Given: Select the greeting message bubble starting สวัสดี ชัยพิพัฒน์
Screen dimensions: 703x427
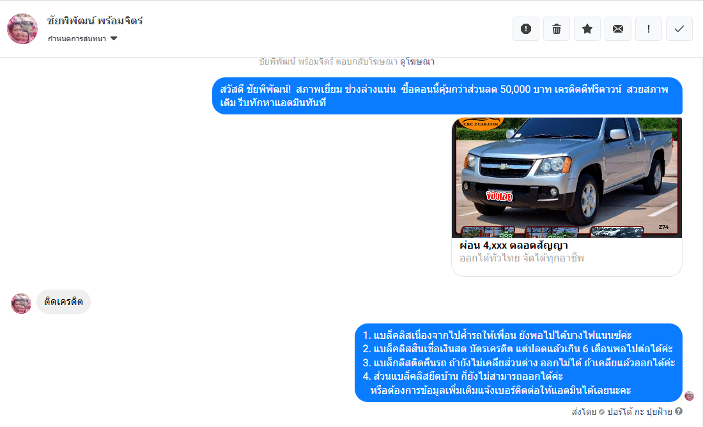Looking at the screenshot, I should (x=447, y=96).
